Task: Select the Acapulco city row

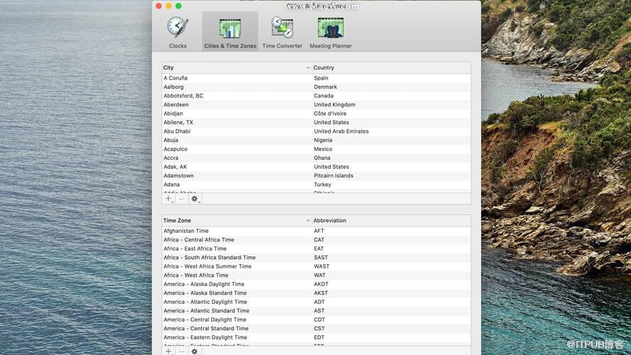Action: pos(317,149)
